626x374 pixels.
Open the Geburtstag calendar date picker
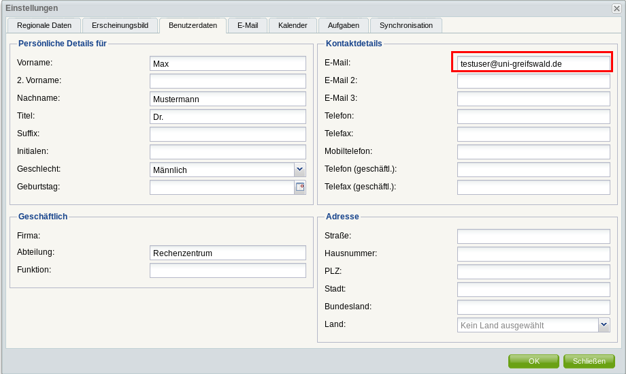coord(300,187)
